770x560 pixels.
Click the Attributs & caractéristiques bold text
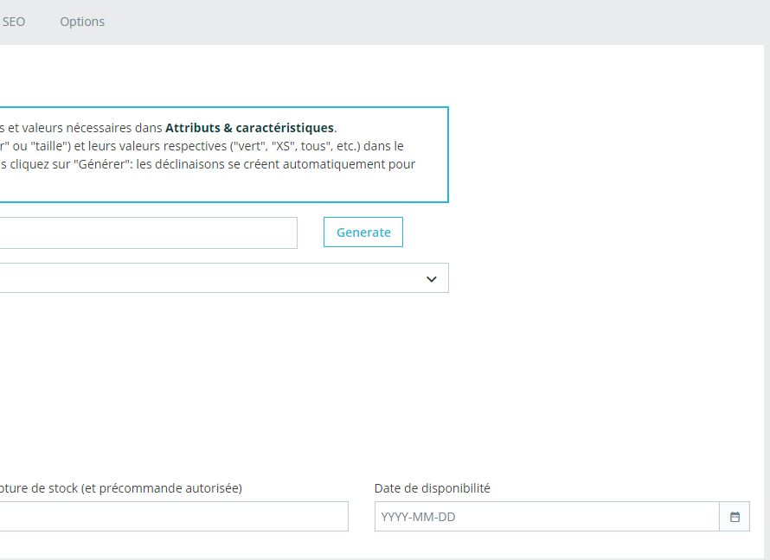[x=249, y=128]
